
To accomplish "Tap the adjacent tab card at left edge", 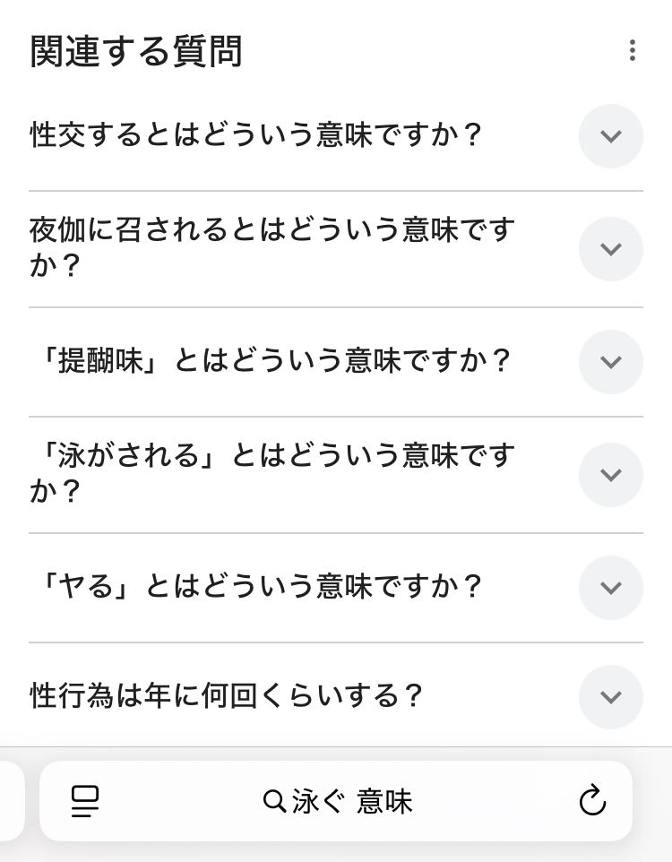I will (x=13, y=801).
